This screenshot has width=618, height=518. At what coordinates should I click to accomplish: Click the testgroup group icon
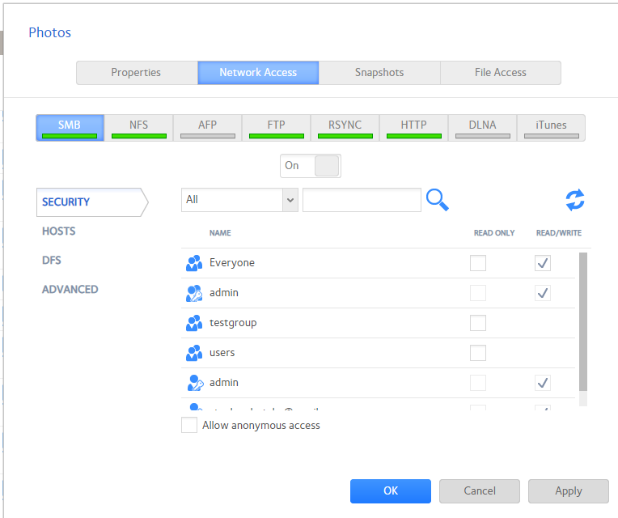pyautogui.click(x=194, y=323)
